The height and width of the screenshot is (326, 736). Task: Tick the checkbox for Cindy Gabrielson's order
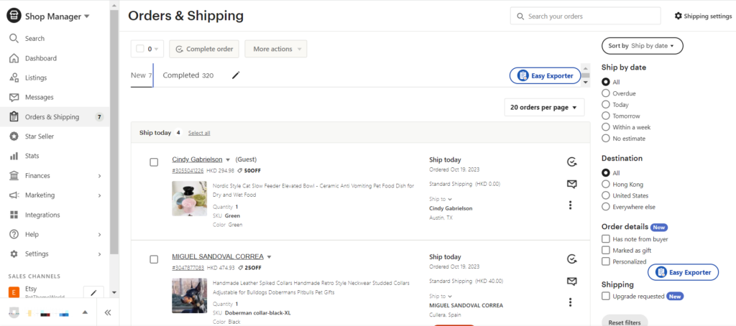pos(154,162)
